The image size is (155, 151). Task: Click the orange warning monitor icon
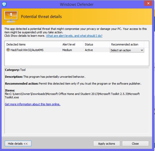[x=11, y=17]
